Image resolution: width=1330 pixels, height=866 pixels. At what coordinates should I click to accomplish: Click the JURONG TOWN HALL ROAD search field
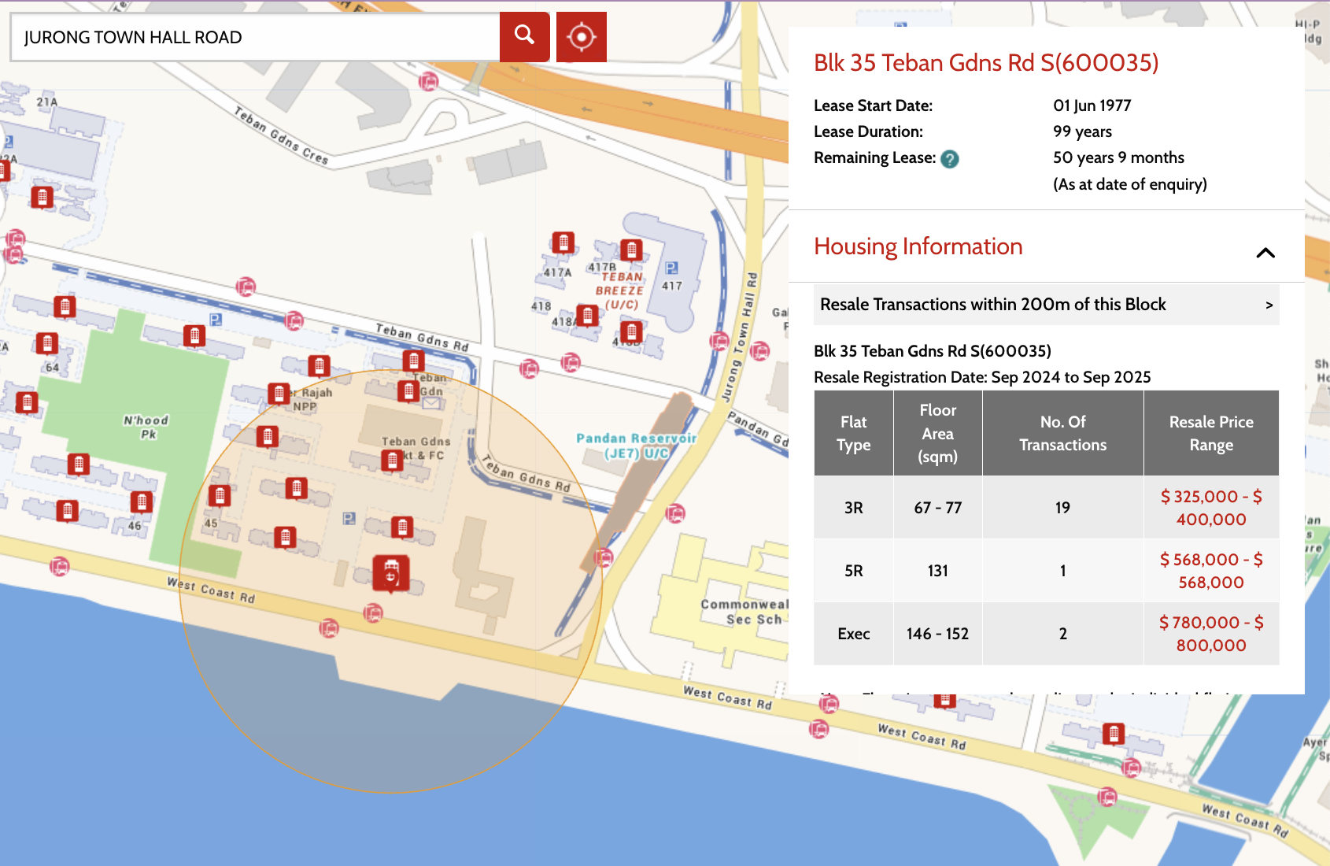pos(255,37)
